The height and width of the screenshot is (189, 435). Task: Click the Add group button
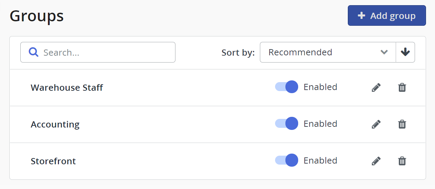tap(387, 15)
